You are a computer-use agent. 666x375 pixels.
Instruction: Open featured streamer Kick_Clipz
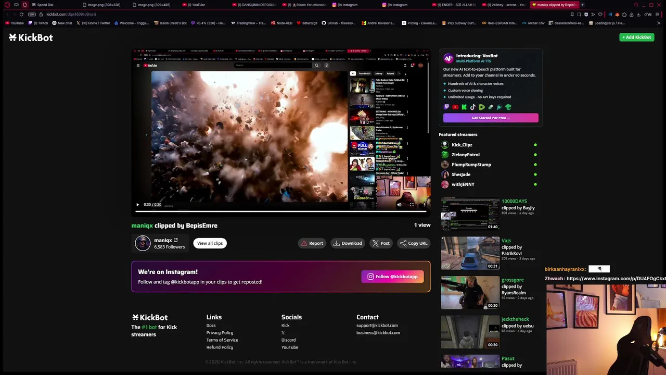[x=462, y=145]
